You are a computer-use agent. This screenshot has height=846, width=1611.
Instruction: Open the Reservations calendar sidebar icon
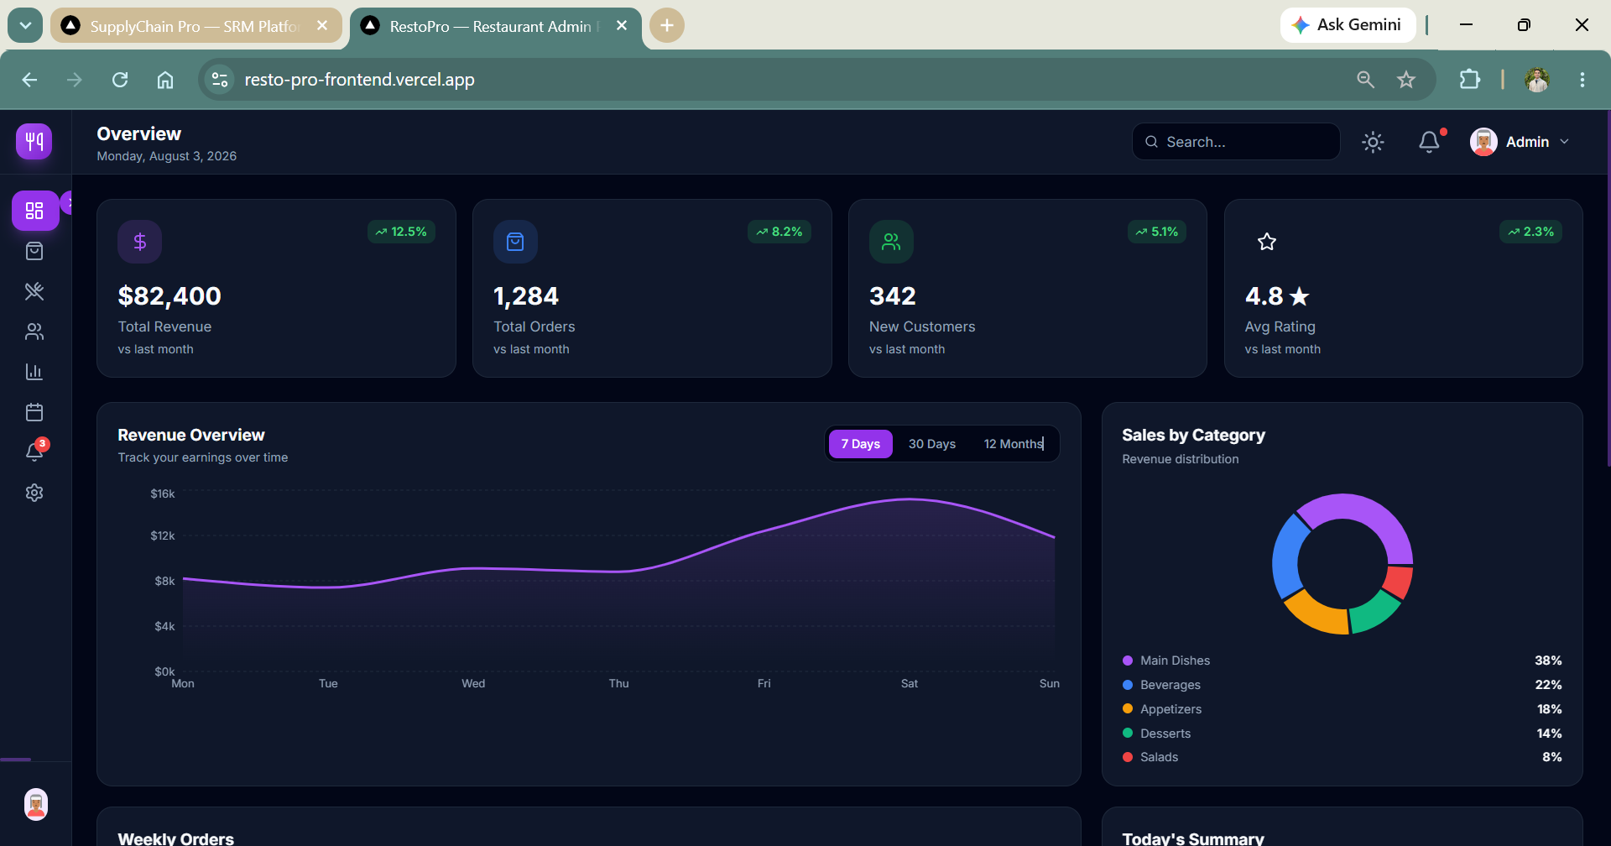(x=34, y=412)
